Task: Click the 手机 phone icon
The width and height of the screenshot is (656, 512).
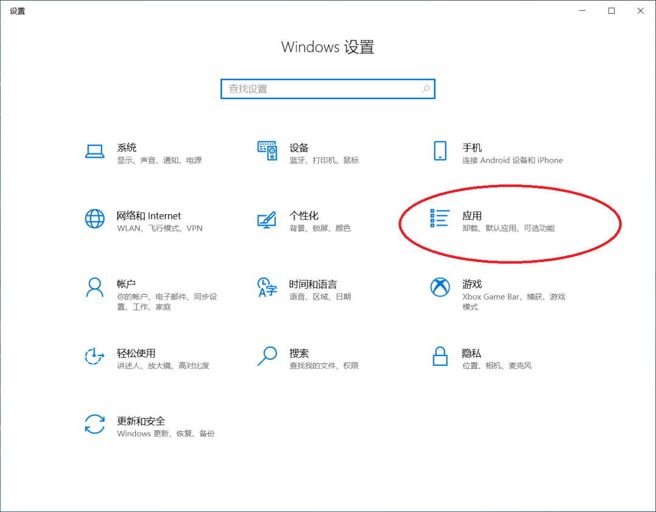Action: [440, 151]
